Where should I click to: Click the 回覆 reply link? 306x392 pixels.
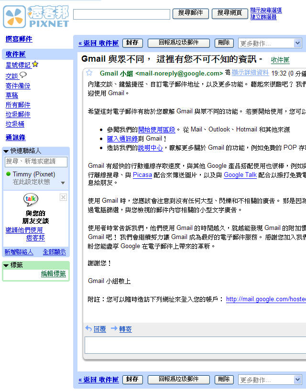100,329
